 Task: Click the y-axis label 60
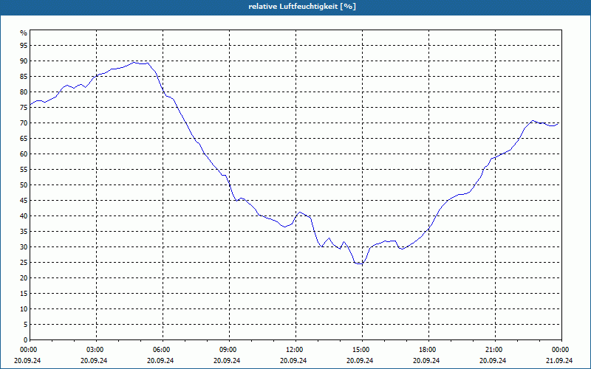click(x=24, y=154)
